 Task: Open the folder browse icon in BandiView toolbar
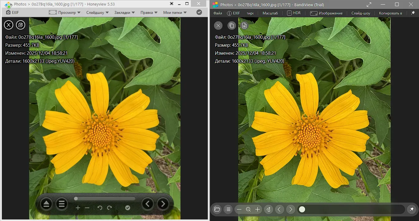217,209
